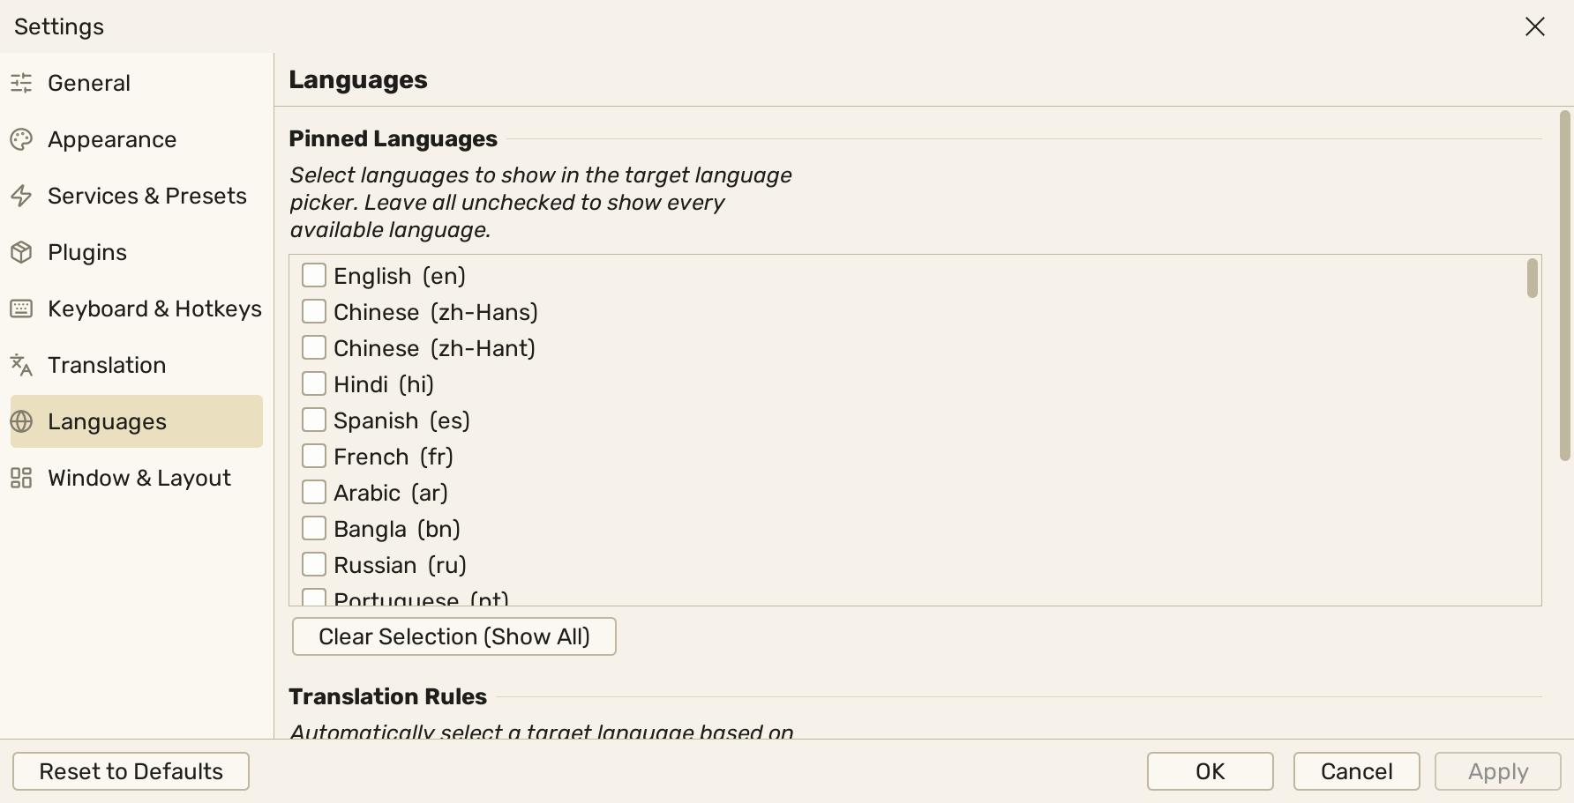Click the Appearance palette icon
This screenshot has height=803, width=1574.
[21, 139]
